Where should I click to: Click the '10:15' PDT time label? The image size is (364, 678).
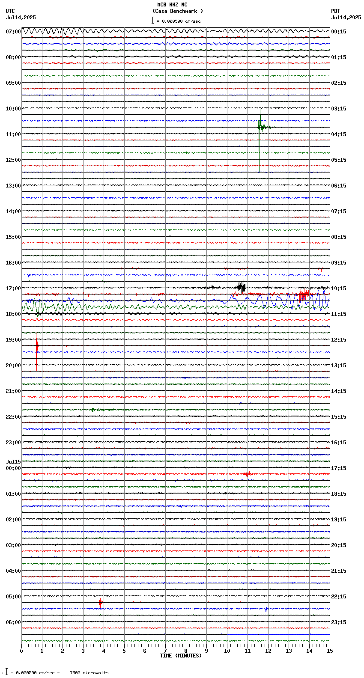click(339, 288)
